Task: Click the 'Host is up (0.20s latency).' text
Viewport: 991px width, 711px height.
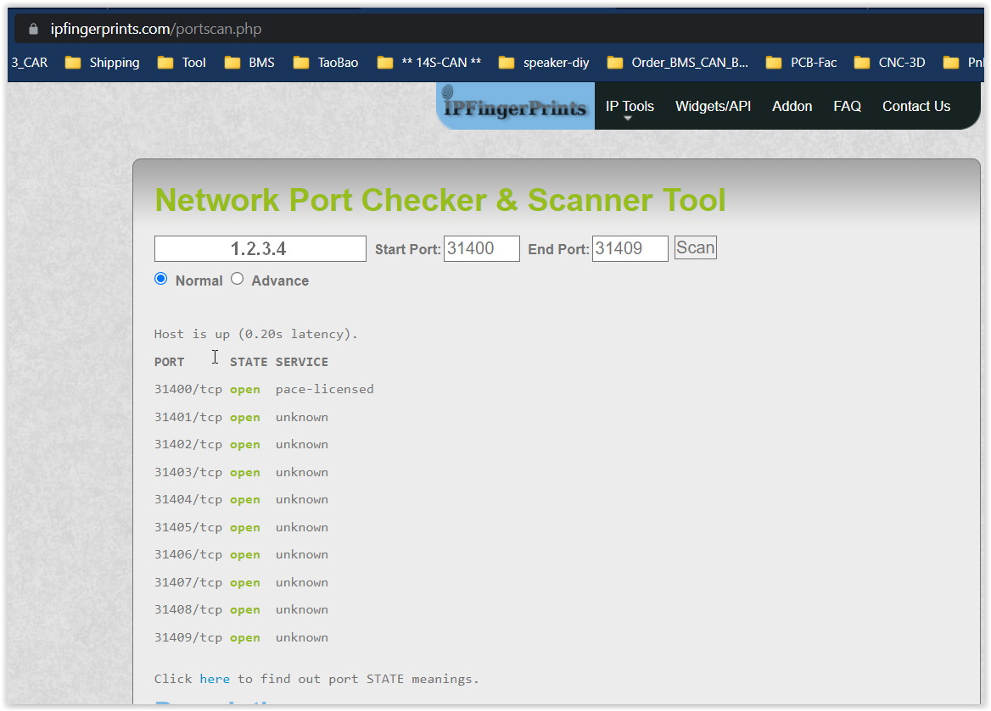Action: click(x=256, y=334)
